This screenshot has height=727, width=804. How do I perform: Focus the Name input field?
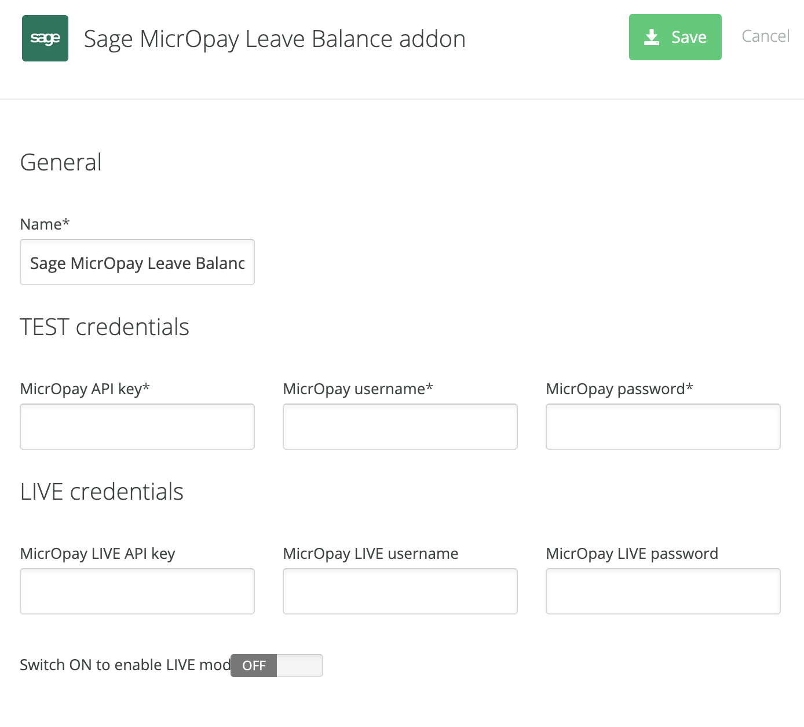click(x=137, y=262)
